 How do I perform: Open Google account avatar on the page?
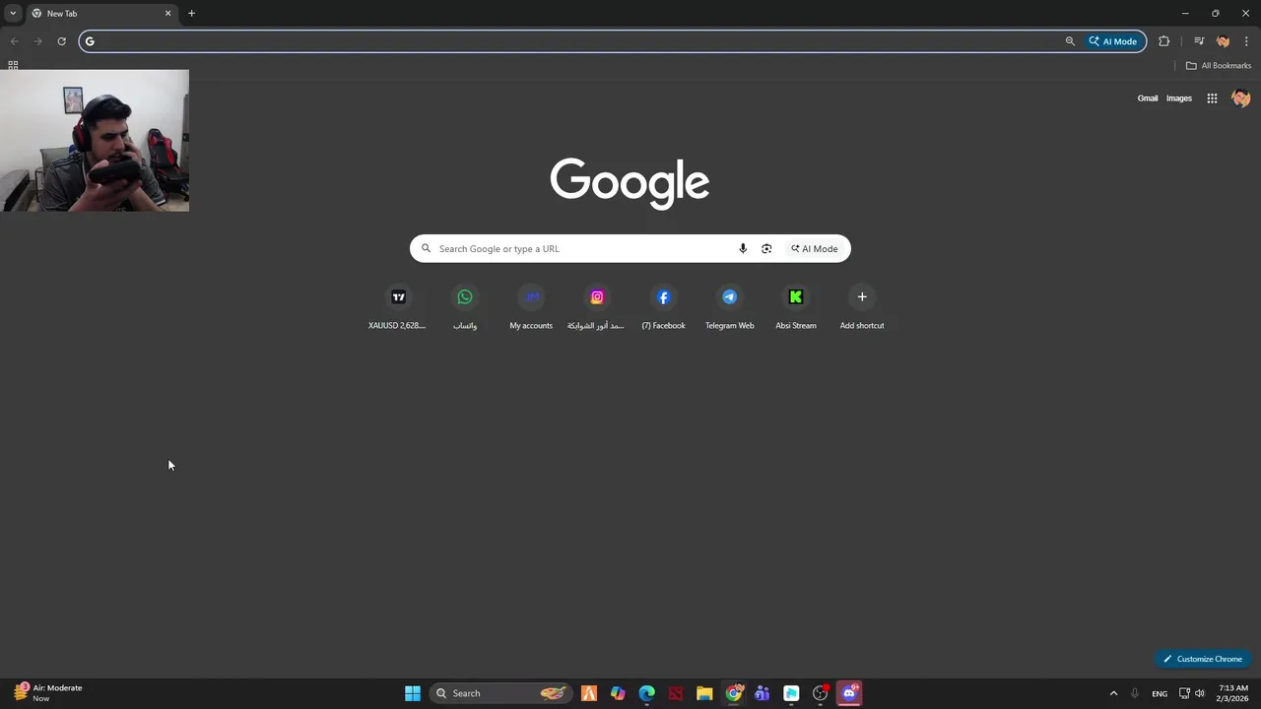[x=1241, y=98]
